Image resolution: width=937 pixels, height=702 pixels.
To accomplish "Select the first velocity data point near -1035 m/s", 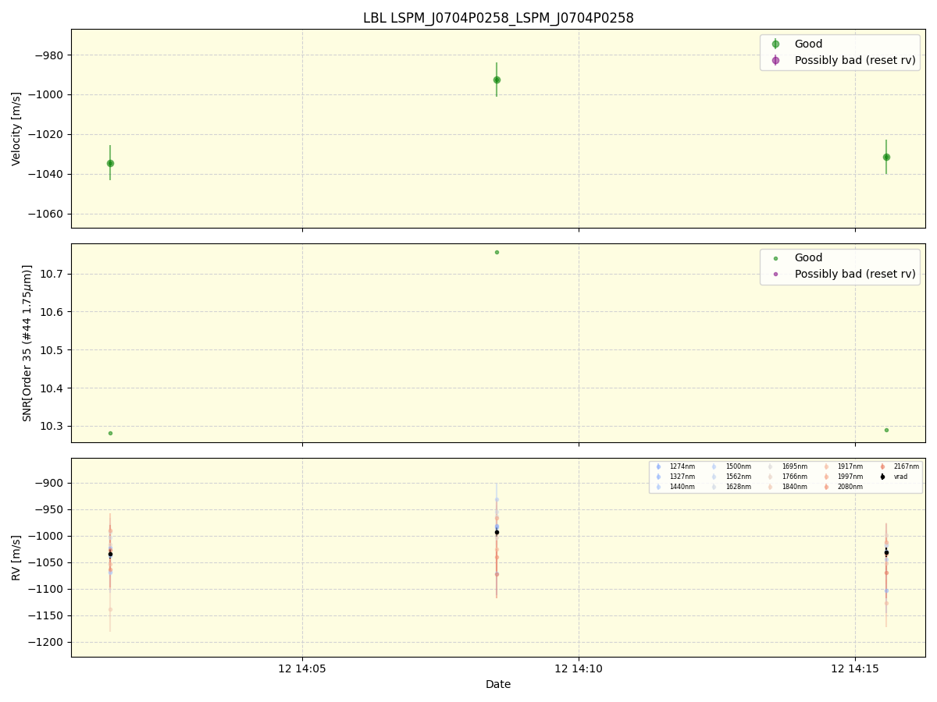I will coord(110,163).
